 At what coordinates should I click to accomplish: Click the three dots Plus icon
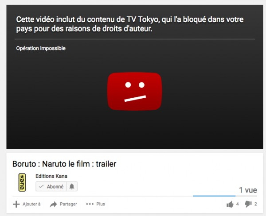(x=90, y=204)
